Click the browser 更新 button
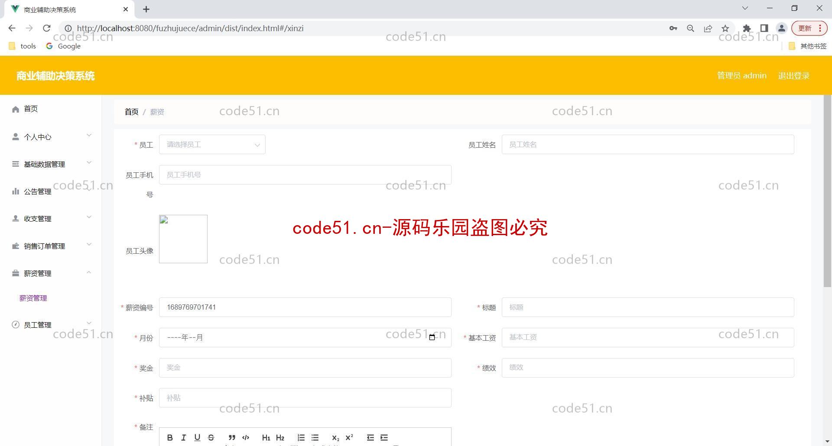This screenshot has height=446, width=832. pyautogui.click(x=809, y=28)
